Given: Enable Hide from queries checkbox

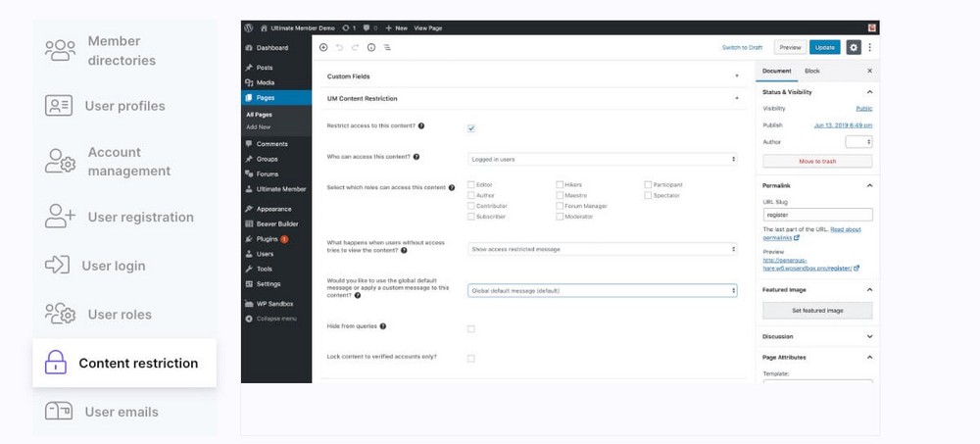Looking at the screenshot, I should [470, 329].
